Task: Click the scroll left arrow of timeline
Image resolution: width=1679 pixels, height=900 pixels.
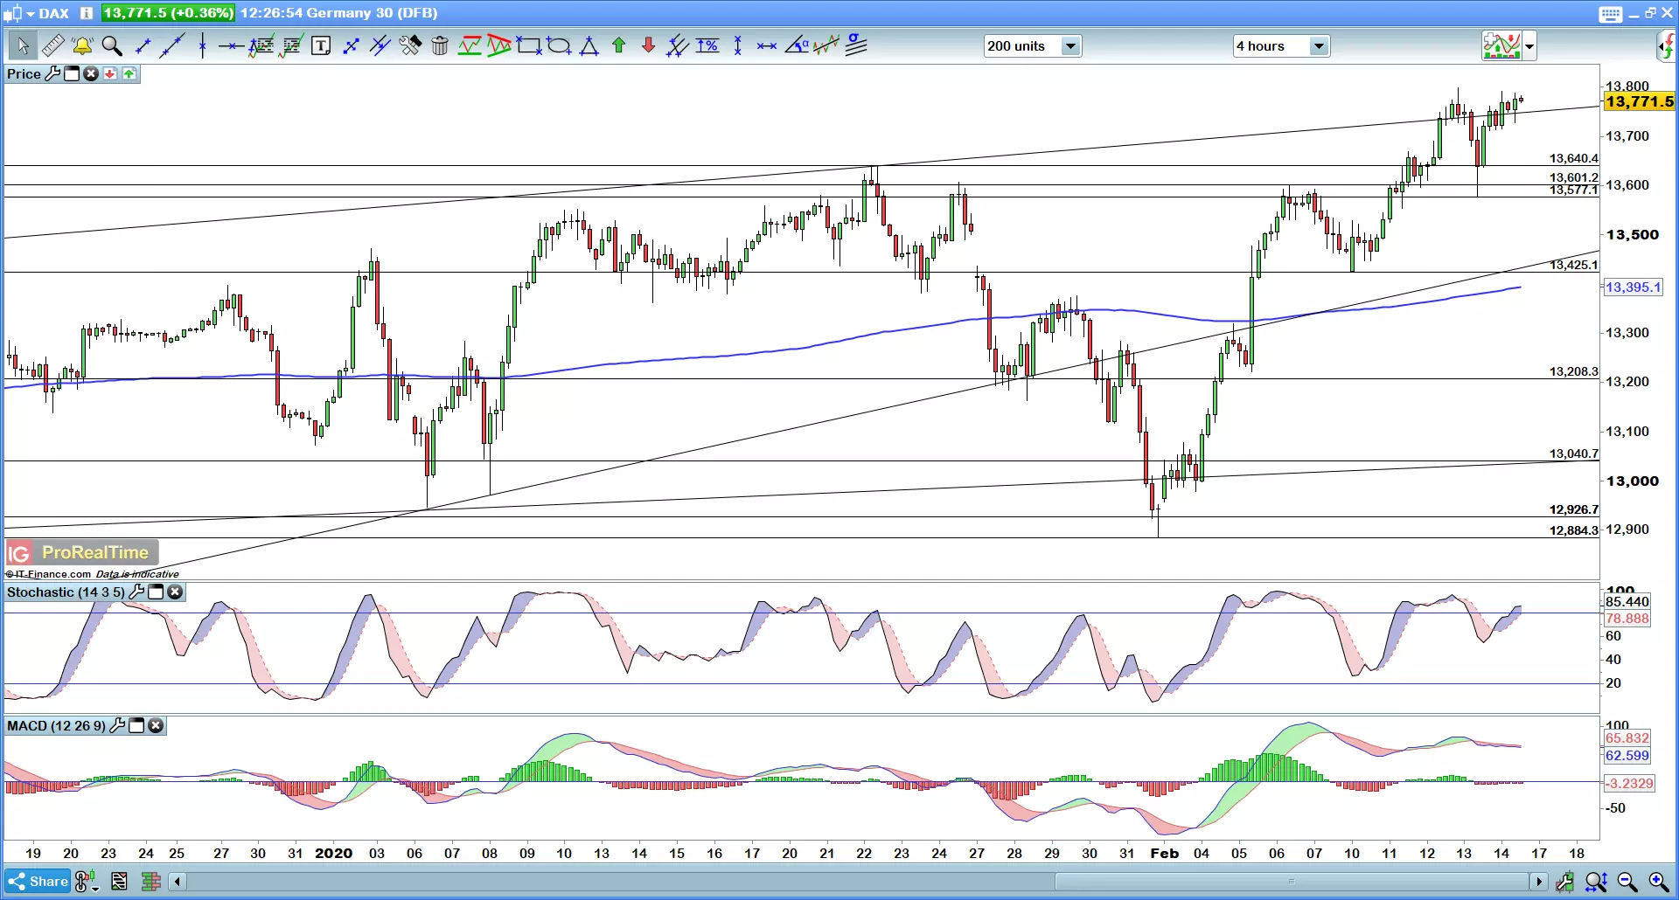Action: coord(178,882)
